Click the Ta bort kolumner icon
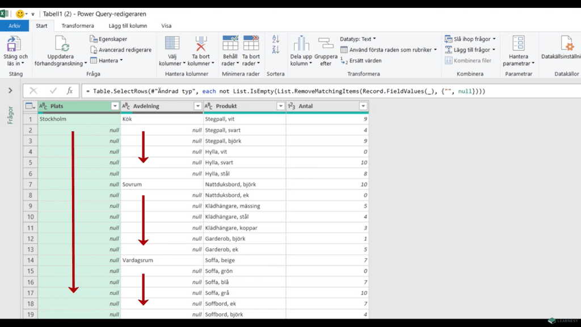 (201, 44)
